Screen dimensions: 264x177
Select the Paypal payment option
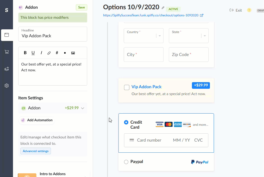(126, 162)
